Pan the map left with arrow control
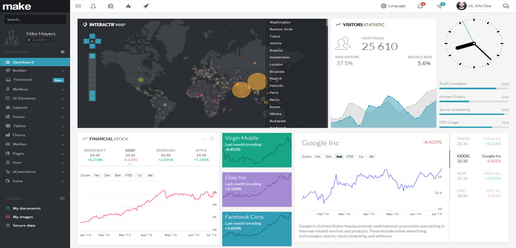This screenshot has height=248, width=516. click(86, 41)
